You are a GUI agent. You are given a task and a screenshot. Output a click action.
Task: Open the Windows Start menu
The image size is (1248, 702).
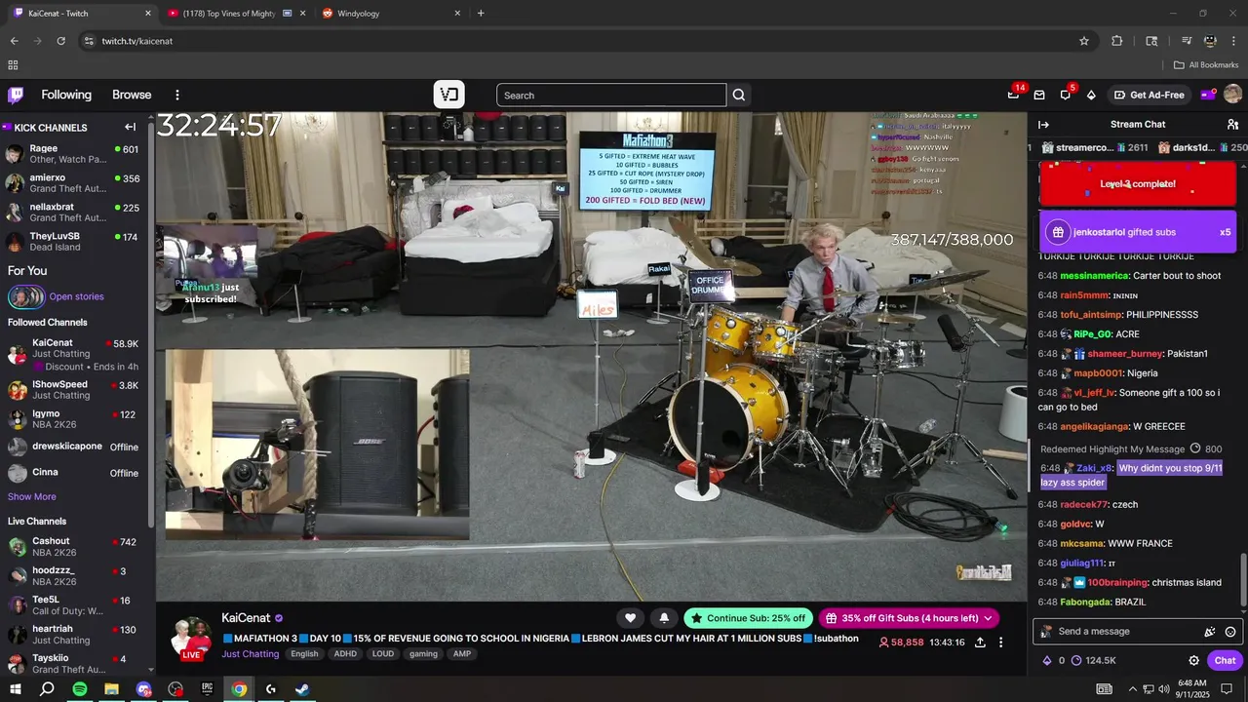coord(16,689)
